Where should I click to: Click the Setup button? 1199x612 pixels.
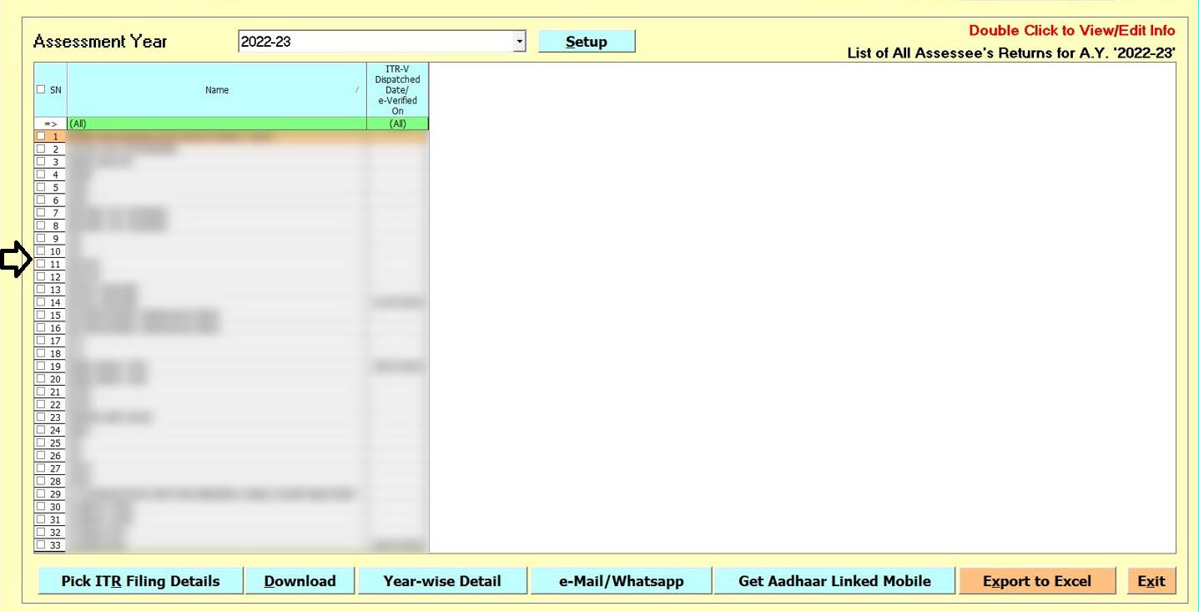tap(587, 42)
